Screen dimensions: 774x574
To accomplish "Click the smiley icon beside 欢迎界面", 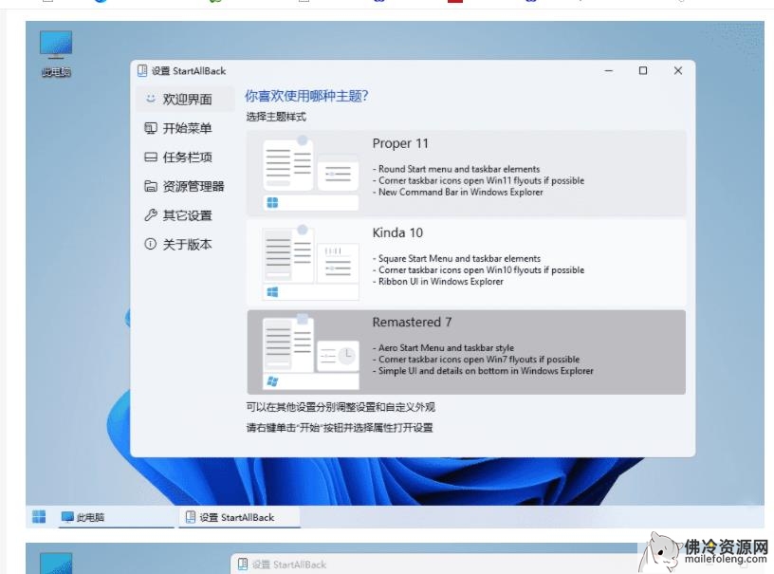I will 150,100.
